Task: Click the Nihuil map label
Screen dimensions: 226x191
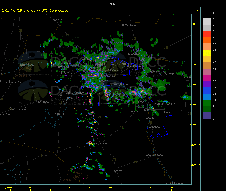Action: (60, 114)
